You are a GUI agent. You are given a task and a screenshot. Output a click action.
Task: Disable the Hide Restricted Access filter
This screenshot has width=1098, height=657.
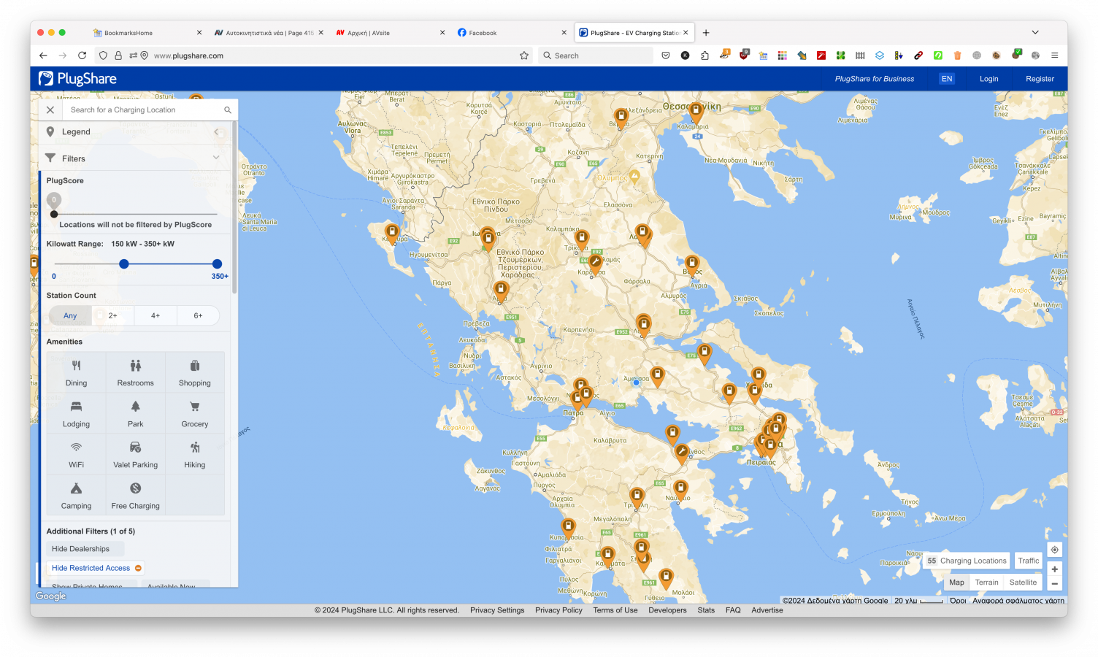(x=96, y=568)
